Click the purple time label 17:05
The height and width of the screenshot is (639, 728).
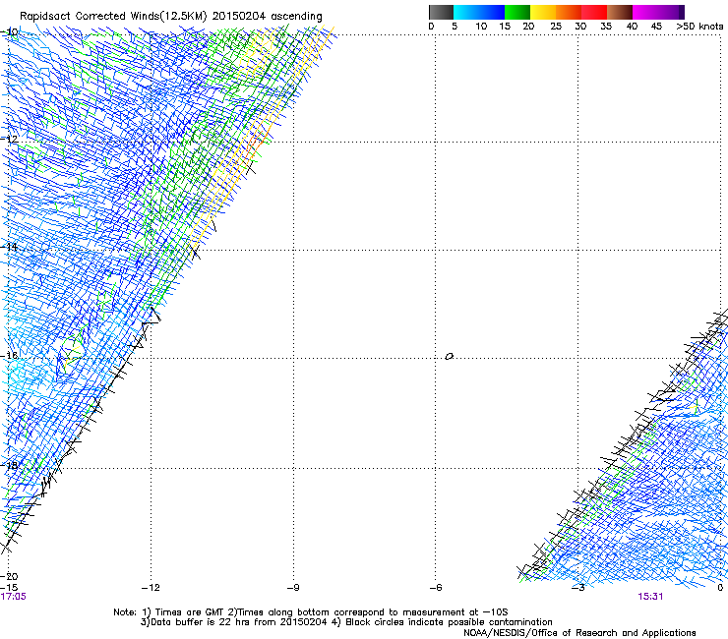click(x=13, y=597)
